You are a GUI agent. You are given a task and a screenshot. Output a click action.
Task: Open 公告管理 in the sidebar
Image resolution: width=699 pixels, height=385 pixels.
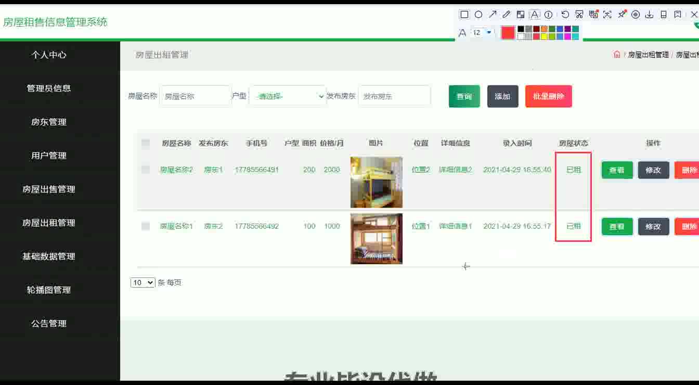[x=49, y=324]
